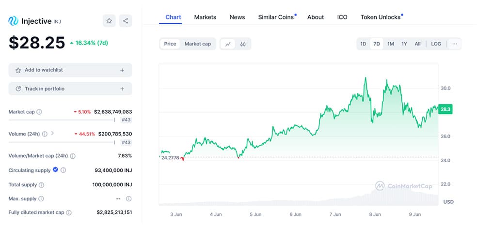Click the 100,000,000 INJ total supply value
This screenshot has height=228, width=477.
(112, 184)
